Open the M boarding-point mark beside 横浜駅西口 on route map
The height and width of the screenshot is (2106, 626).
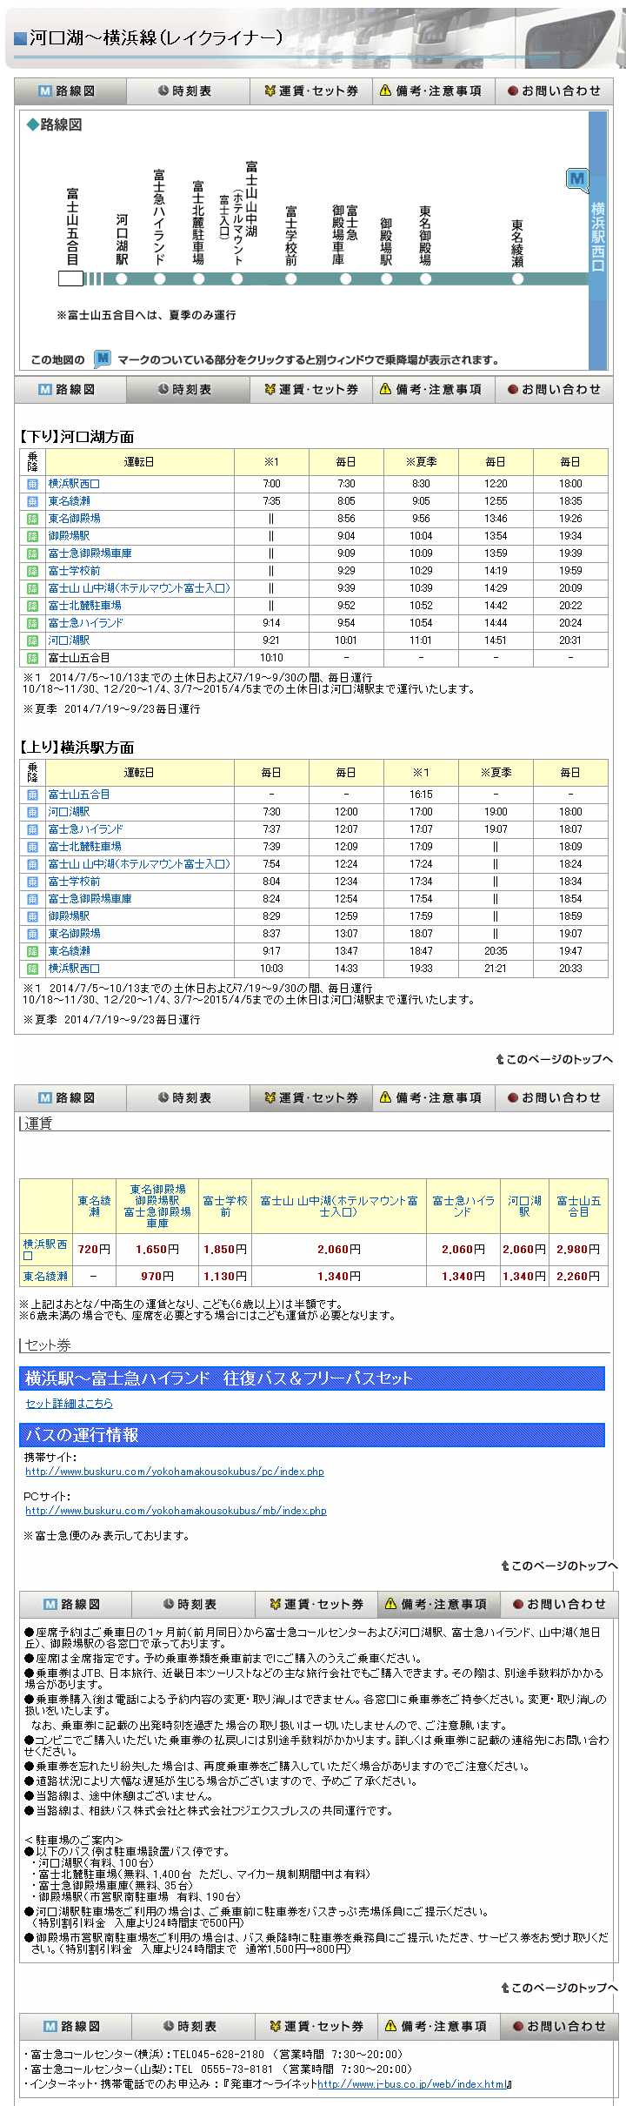(577, 180)
